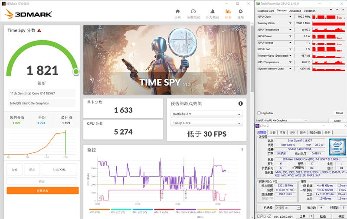Enable the Log to file checkbox in GPU-Z

(x=259, y=113)
